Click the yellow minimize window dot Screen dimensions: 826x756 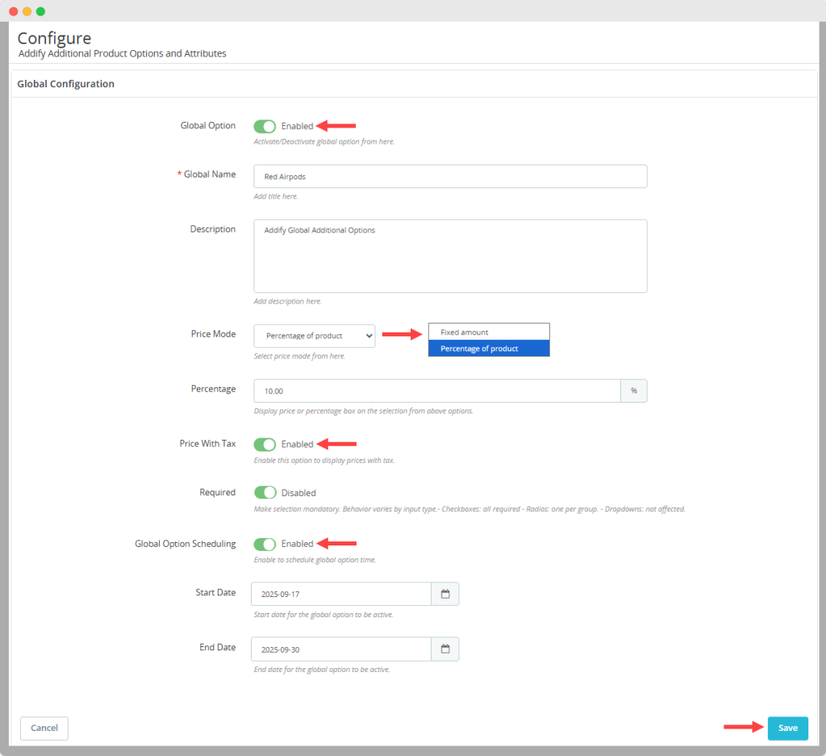27,11
